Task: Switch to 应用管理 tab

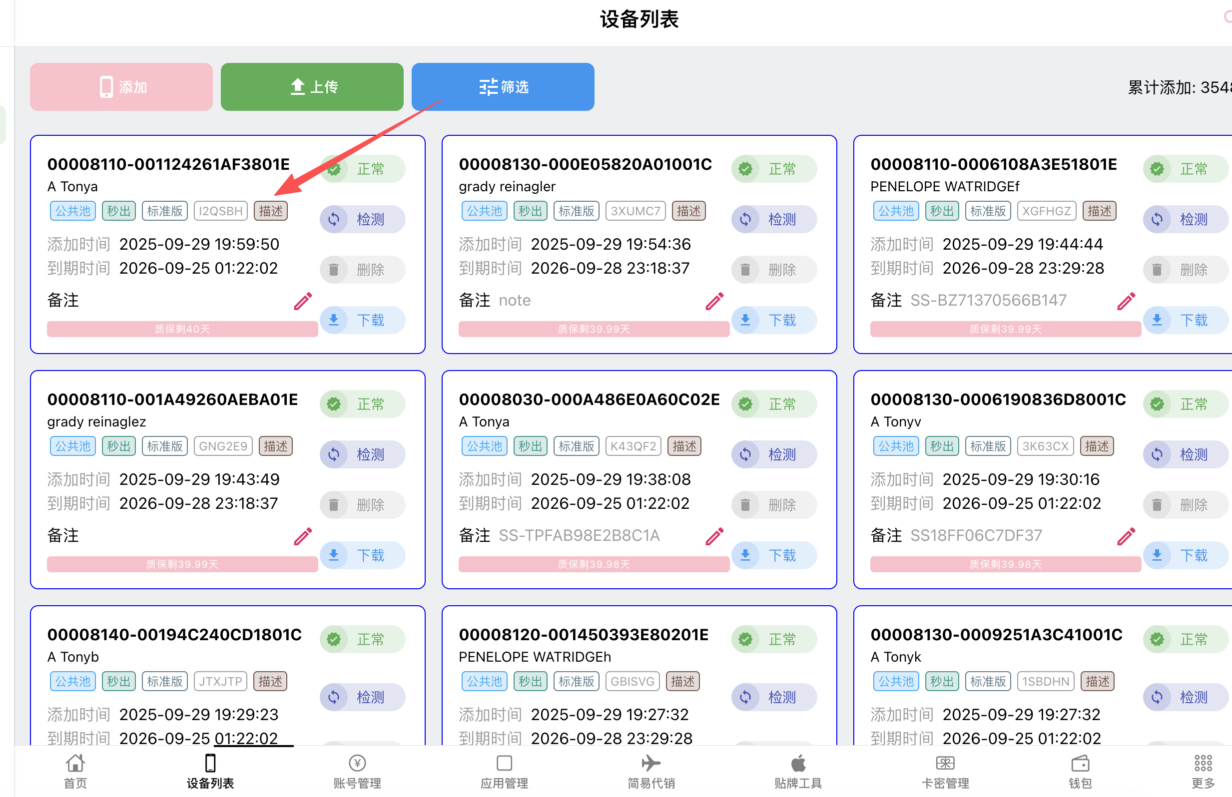Action: pos(504,771)
